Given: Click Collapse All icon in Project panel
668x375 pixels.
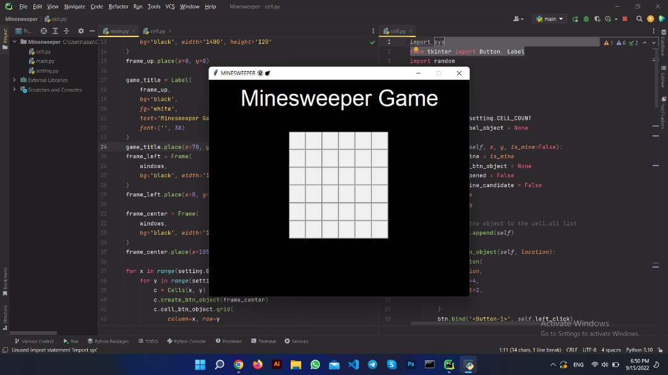Looking at the screenshot, I should click(66, 31).
